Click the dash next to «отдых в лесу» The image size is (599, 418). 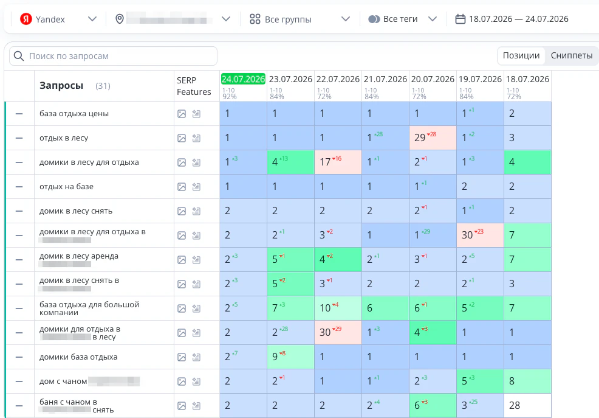(19, 138)
